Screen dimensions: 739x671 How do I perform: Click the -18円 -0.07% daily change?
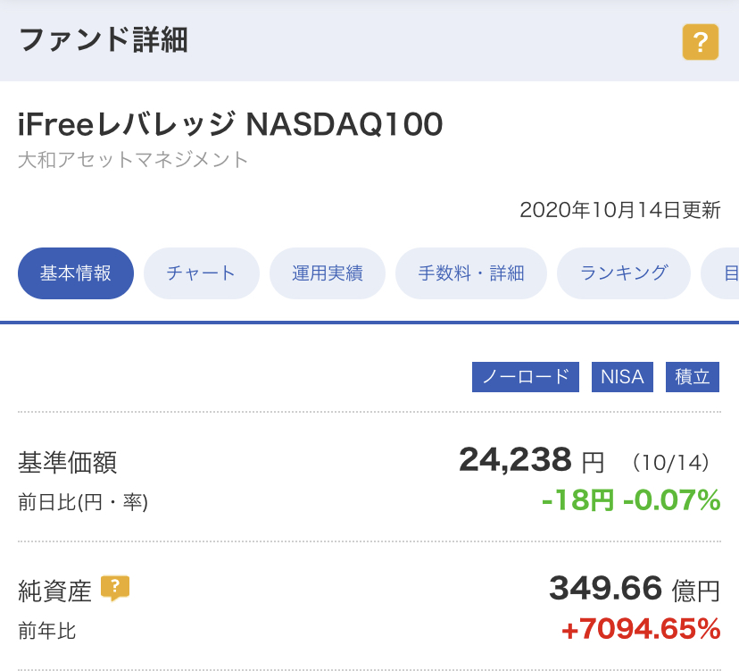(x=631, y=500)
